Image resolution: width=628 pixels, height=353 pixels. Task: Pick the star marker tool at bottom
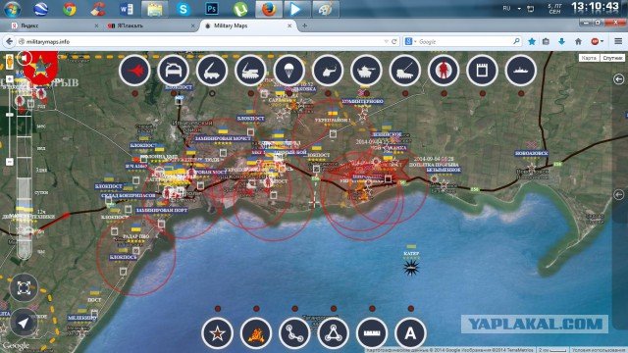point(218,333)
